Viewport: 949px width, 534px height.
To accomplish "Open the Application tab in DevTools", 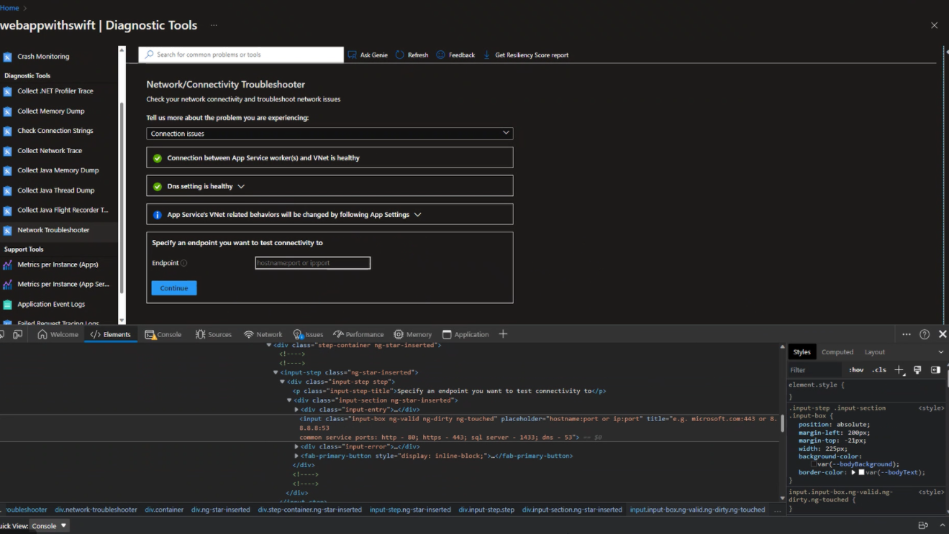I will coord(466,334).
